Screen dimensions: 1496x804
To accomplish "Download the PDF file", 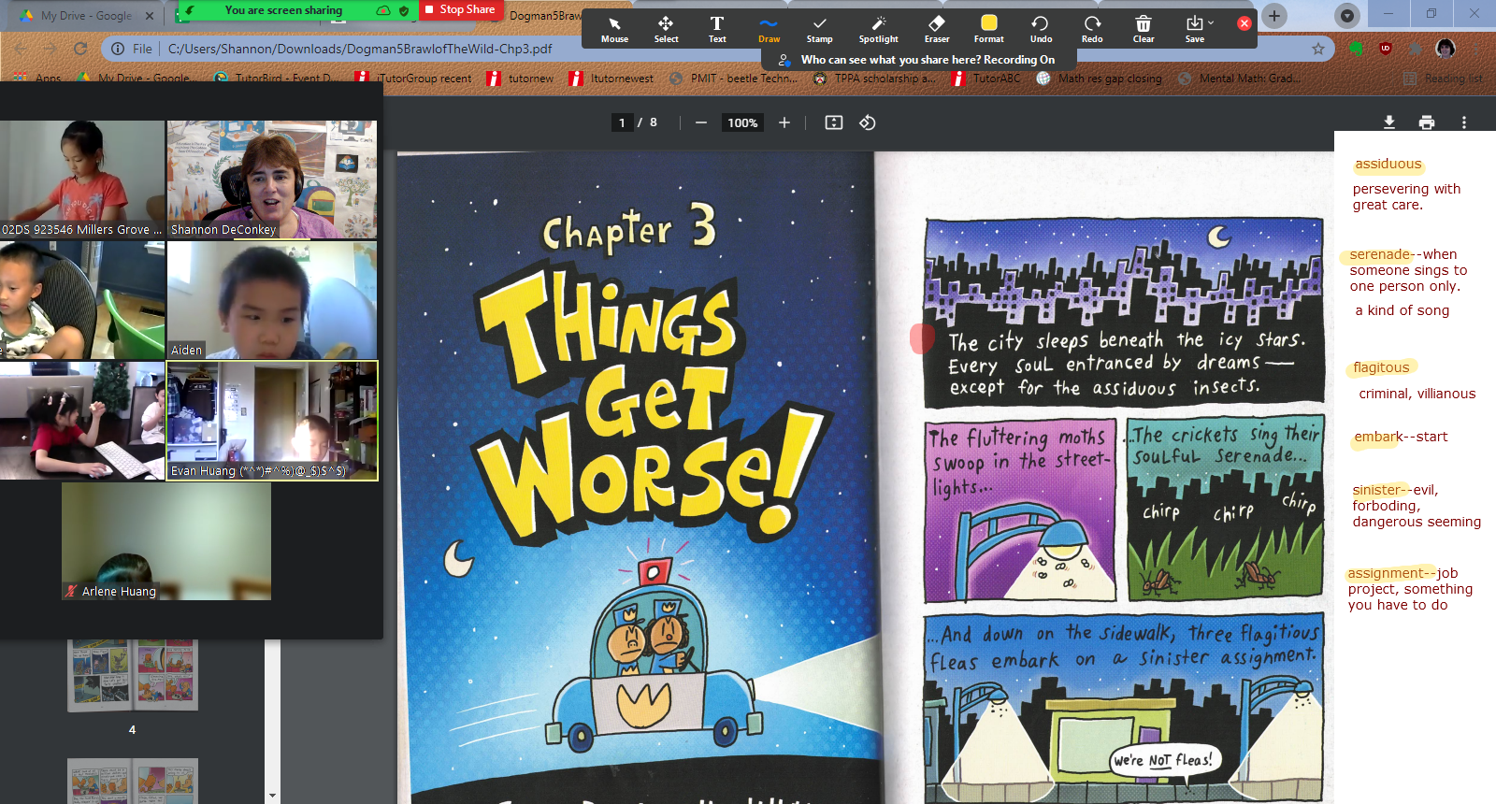I will tap(1389, 122).
